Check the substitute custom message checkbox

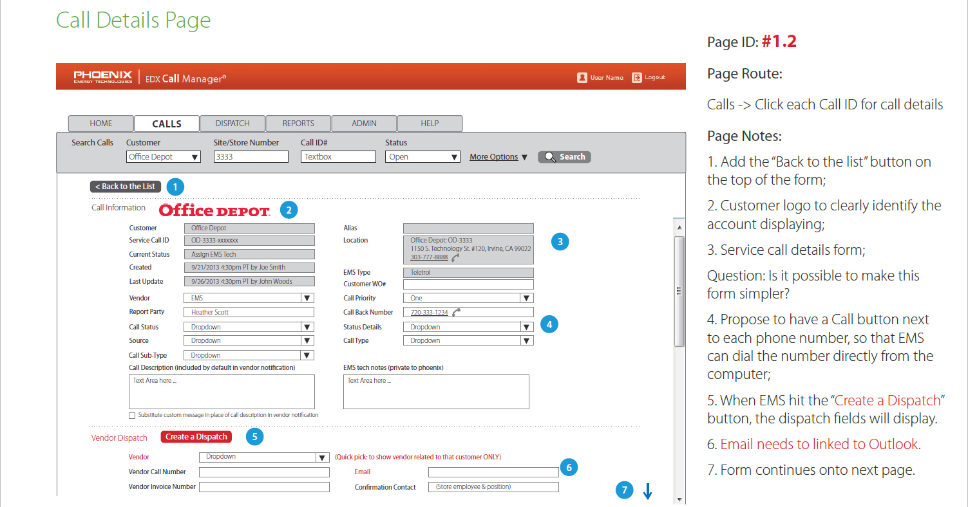132,415
